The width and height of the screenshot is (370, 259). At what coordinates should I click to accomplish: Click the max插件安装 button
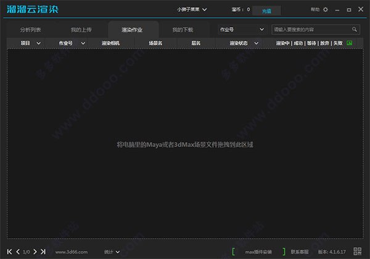258,252
